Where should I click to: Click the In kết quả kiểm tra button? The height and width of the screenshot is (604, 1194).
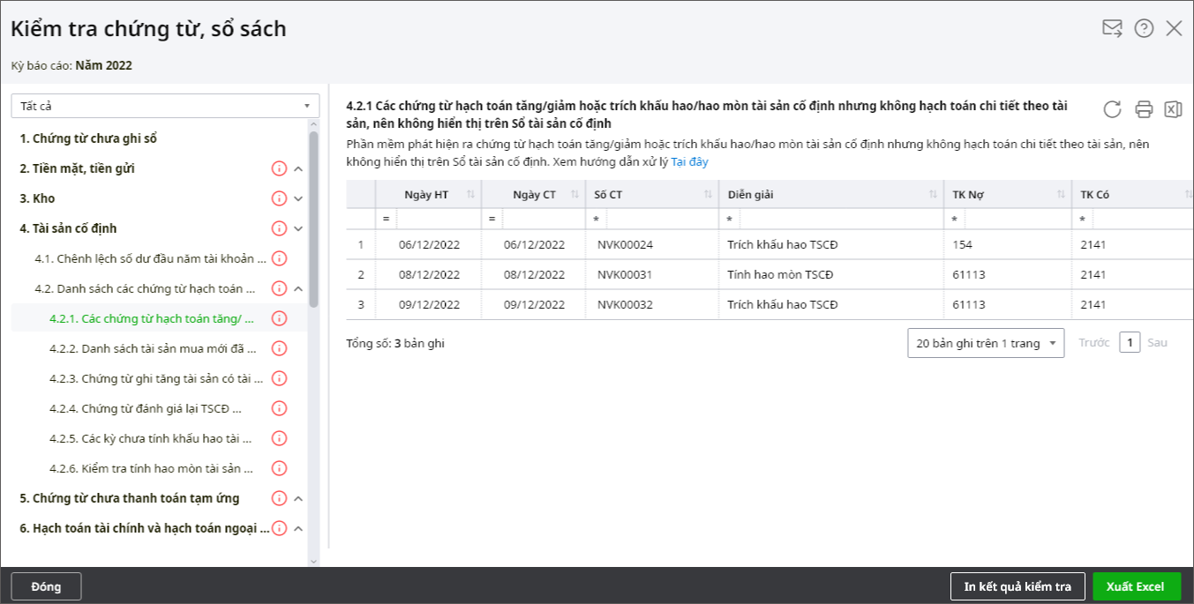pos(1017,586)
